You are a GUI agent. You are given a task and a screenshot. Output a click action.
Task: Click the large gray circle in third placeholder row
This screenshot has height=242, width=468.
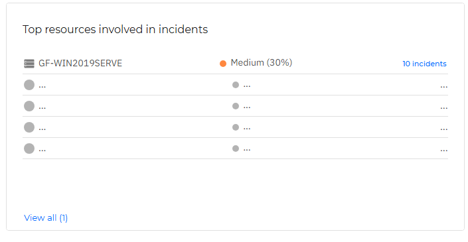tap(29, 127)
